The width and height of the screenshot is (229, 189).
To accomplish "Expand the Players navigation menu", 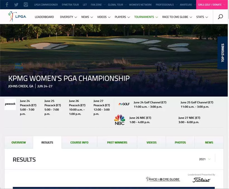I will [x=122, y=17].
